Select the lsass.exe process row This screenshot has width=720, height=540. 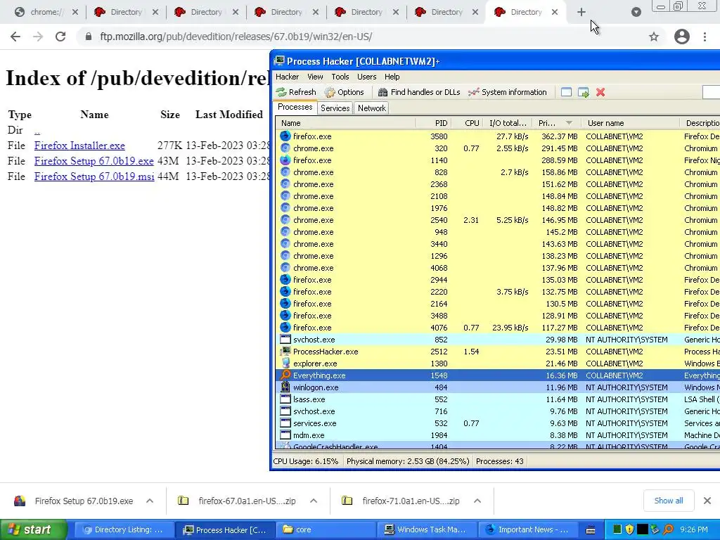click(x=497, y=399)
